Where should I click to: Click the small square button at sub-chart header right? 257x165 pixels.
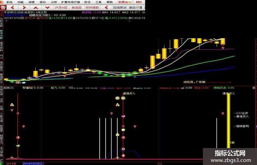(254, 88)
